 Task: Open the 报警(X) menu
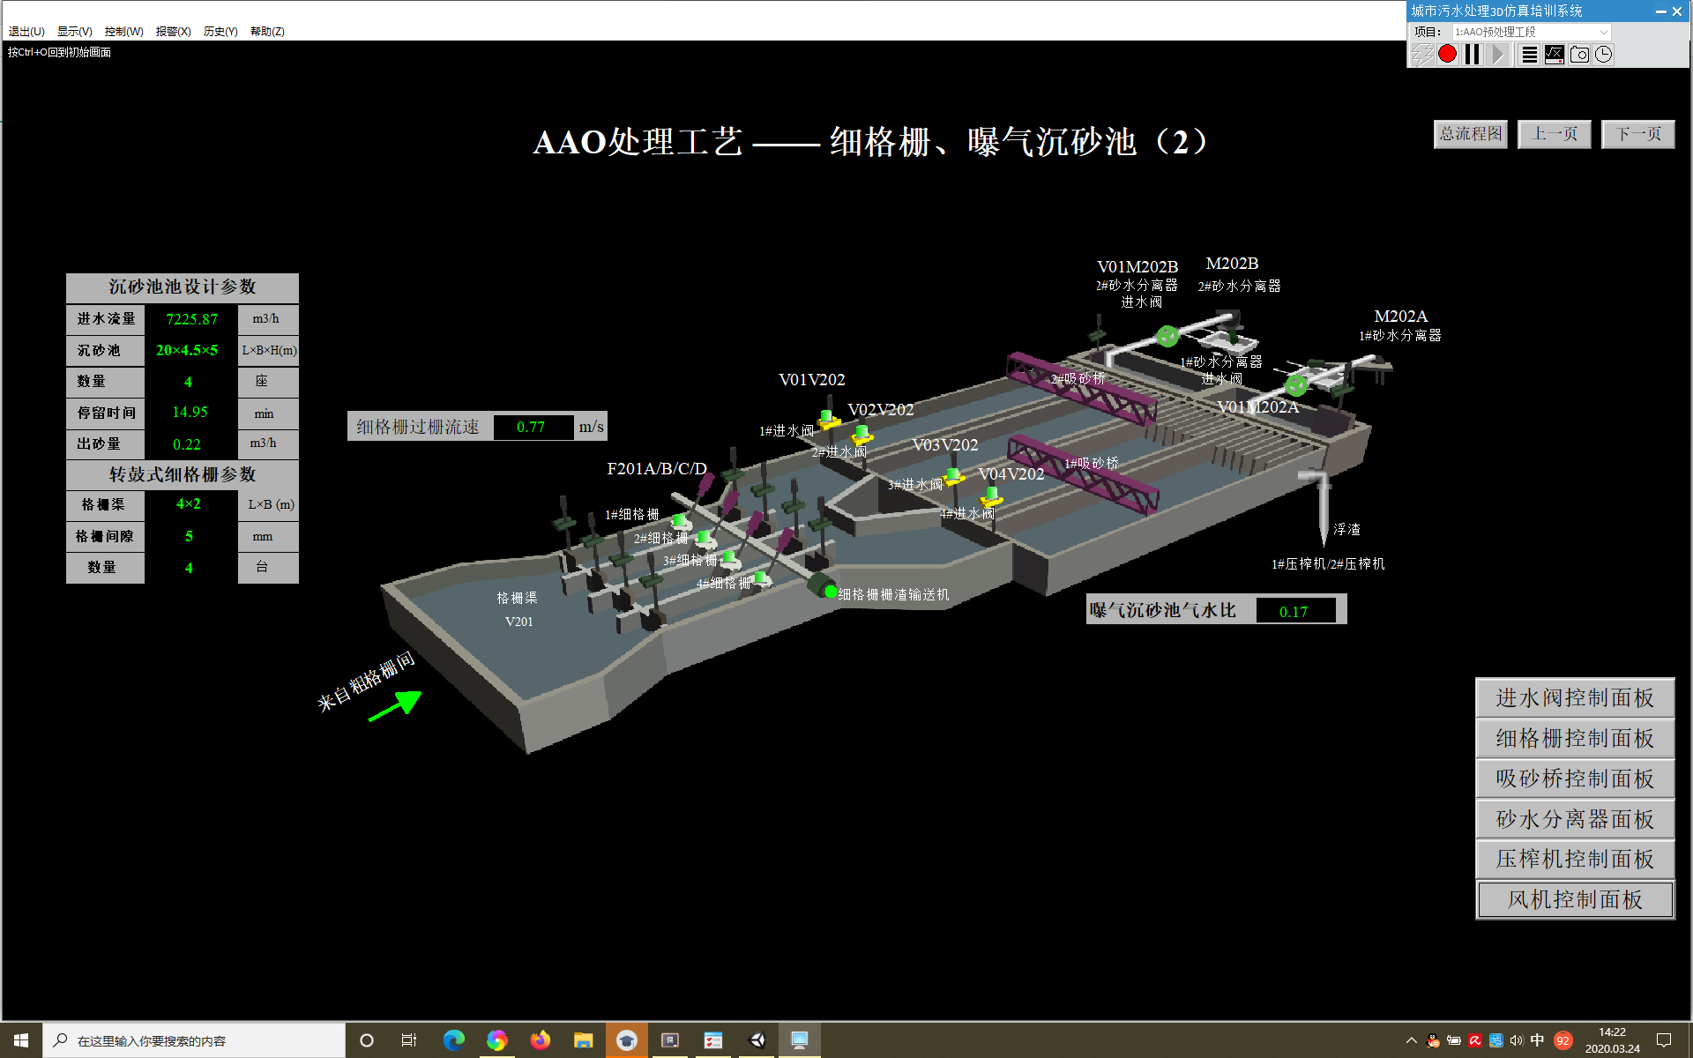click(173, 31)
